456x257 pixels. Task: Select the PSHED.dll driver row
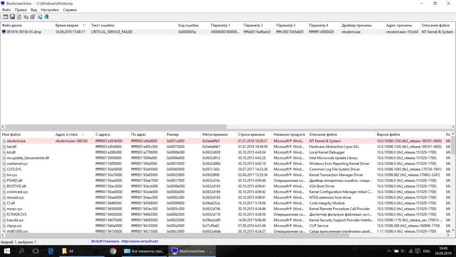[x=225, y=180]
